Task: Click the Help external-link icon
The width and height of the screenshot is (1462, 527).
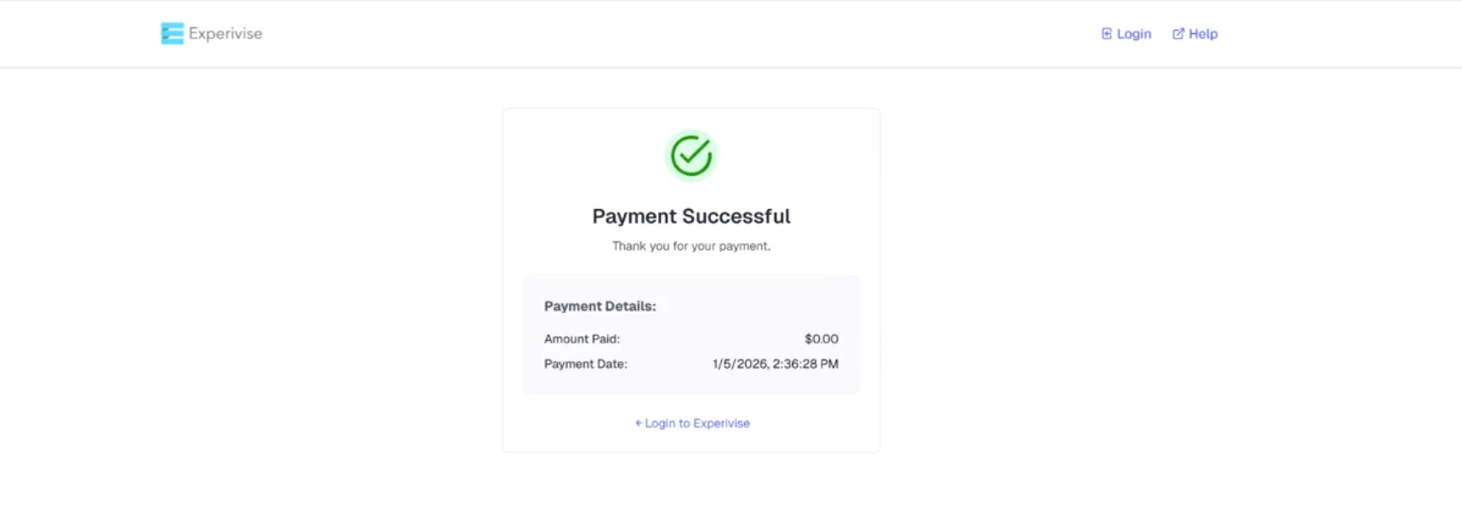Action: tap(1178, 34)
